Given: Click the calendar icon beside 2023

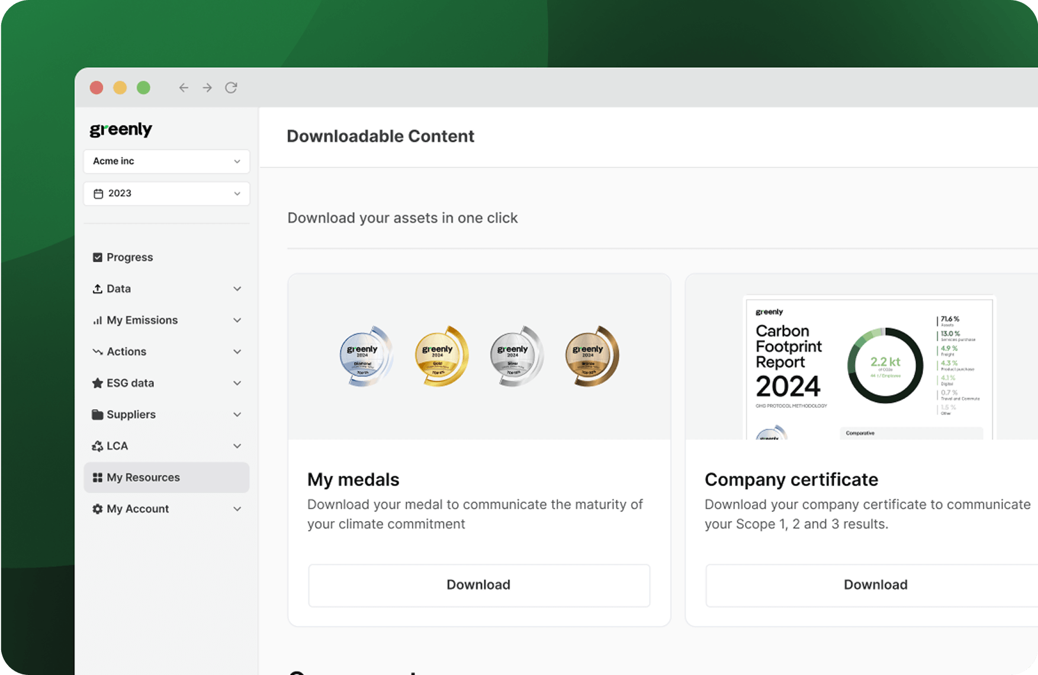Looking at the screenshot, I should pos(98,194).
